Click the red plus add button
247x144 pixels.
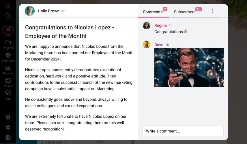pos(8,6)
